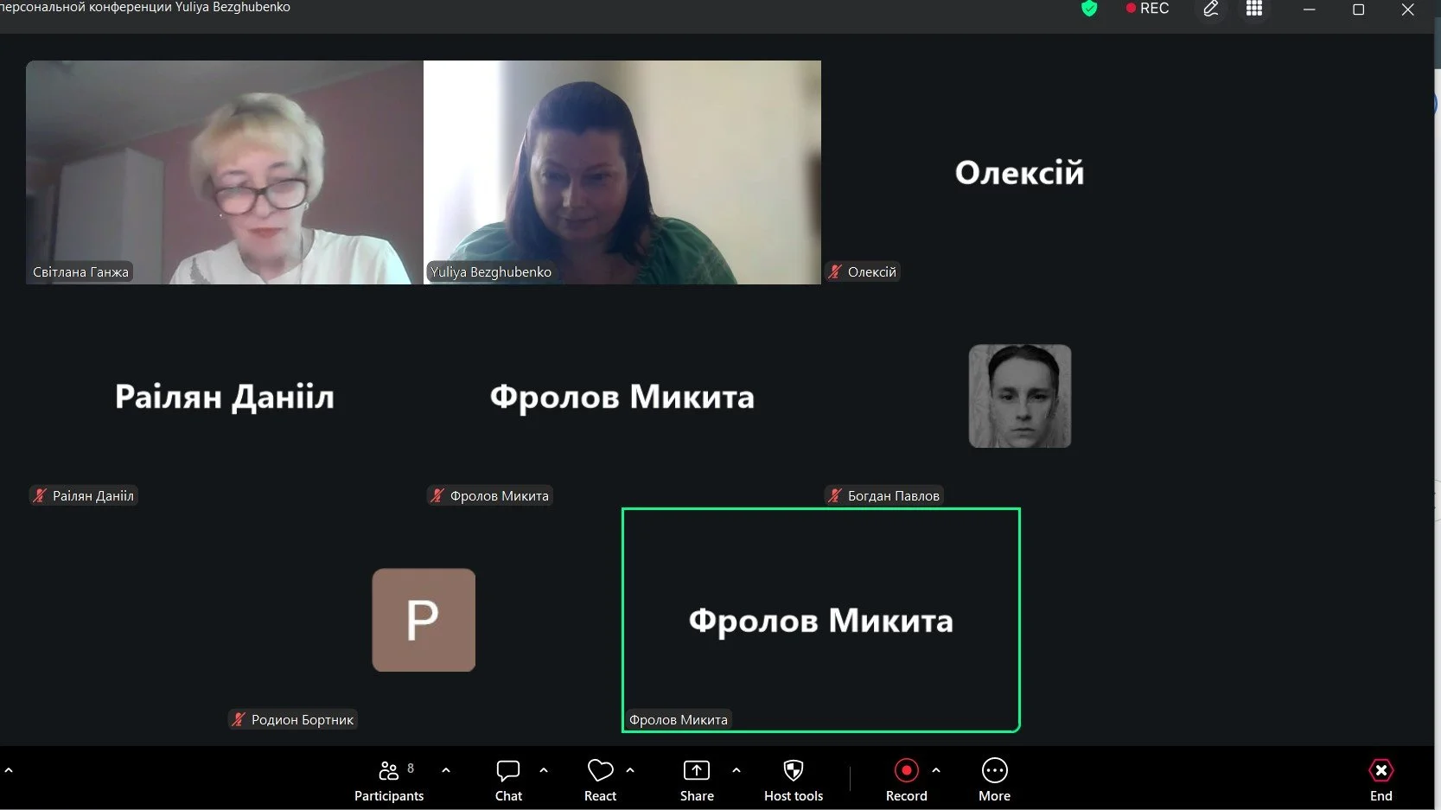Close the Zoom window
The image size is (1441, 810).
[1408, 10]
